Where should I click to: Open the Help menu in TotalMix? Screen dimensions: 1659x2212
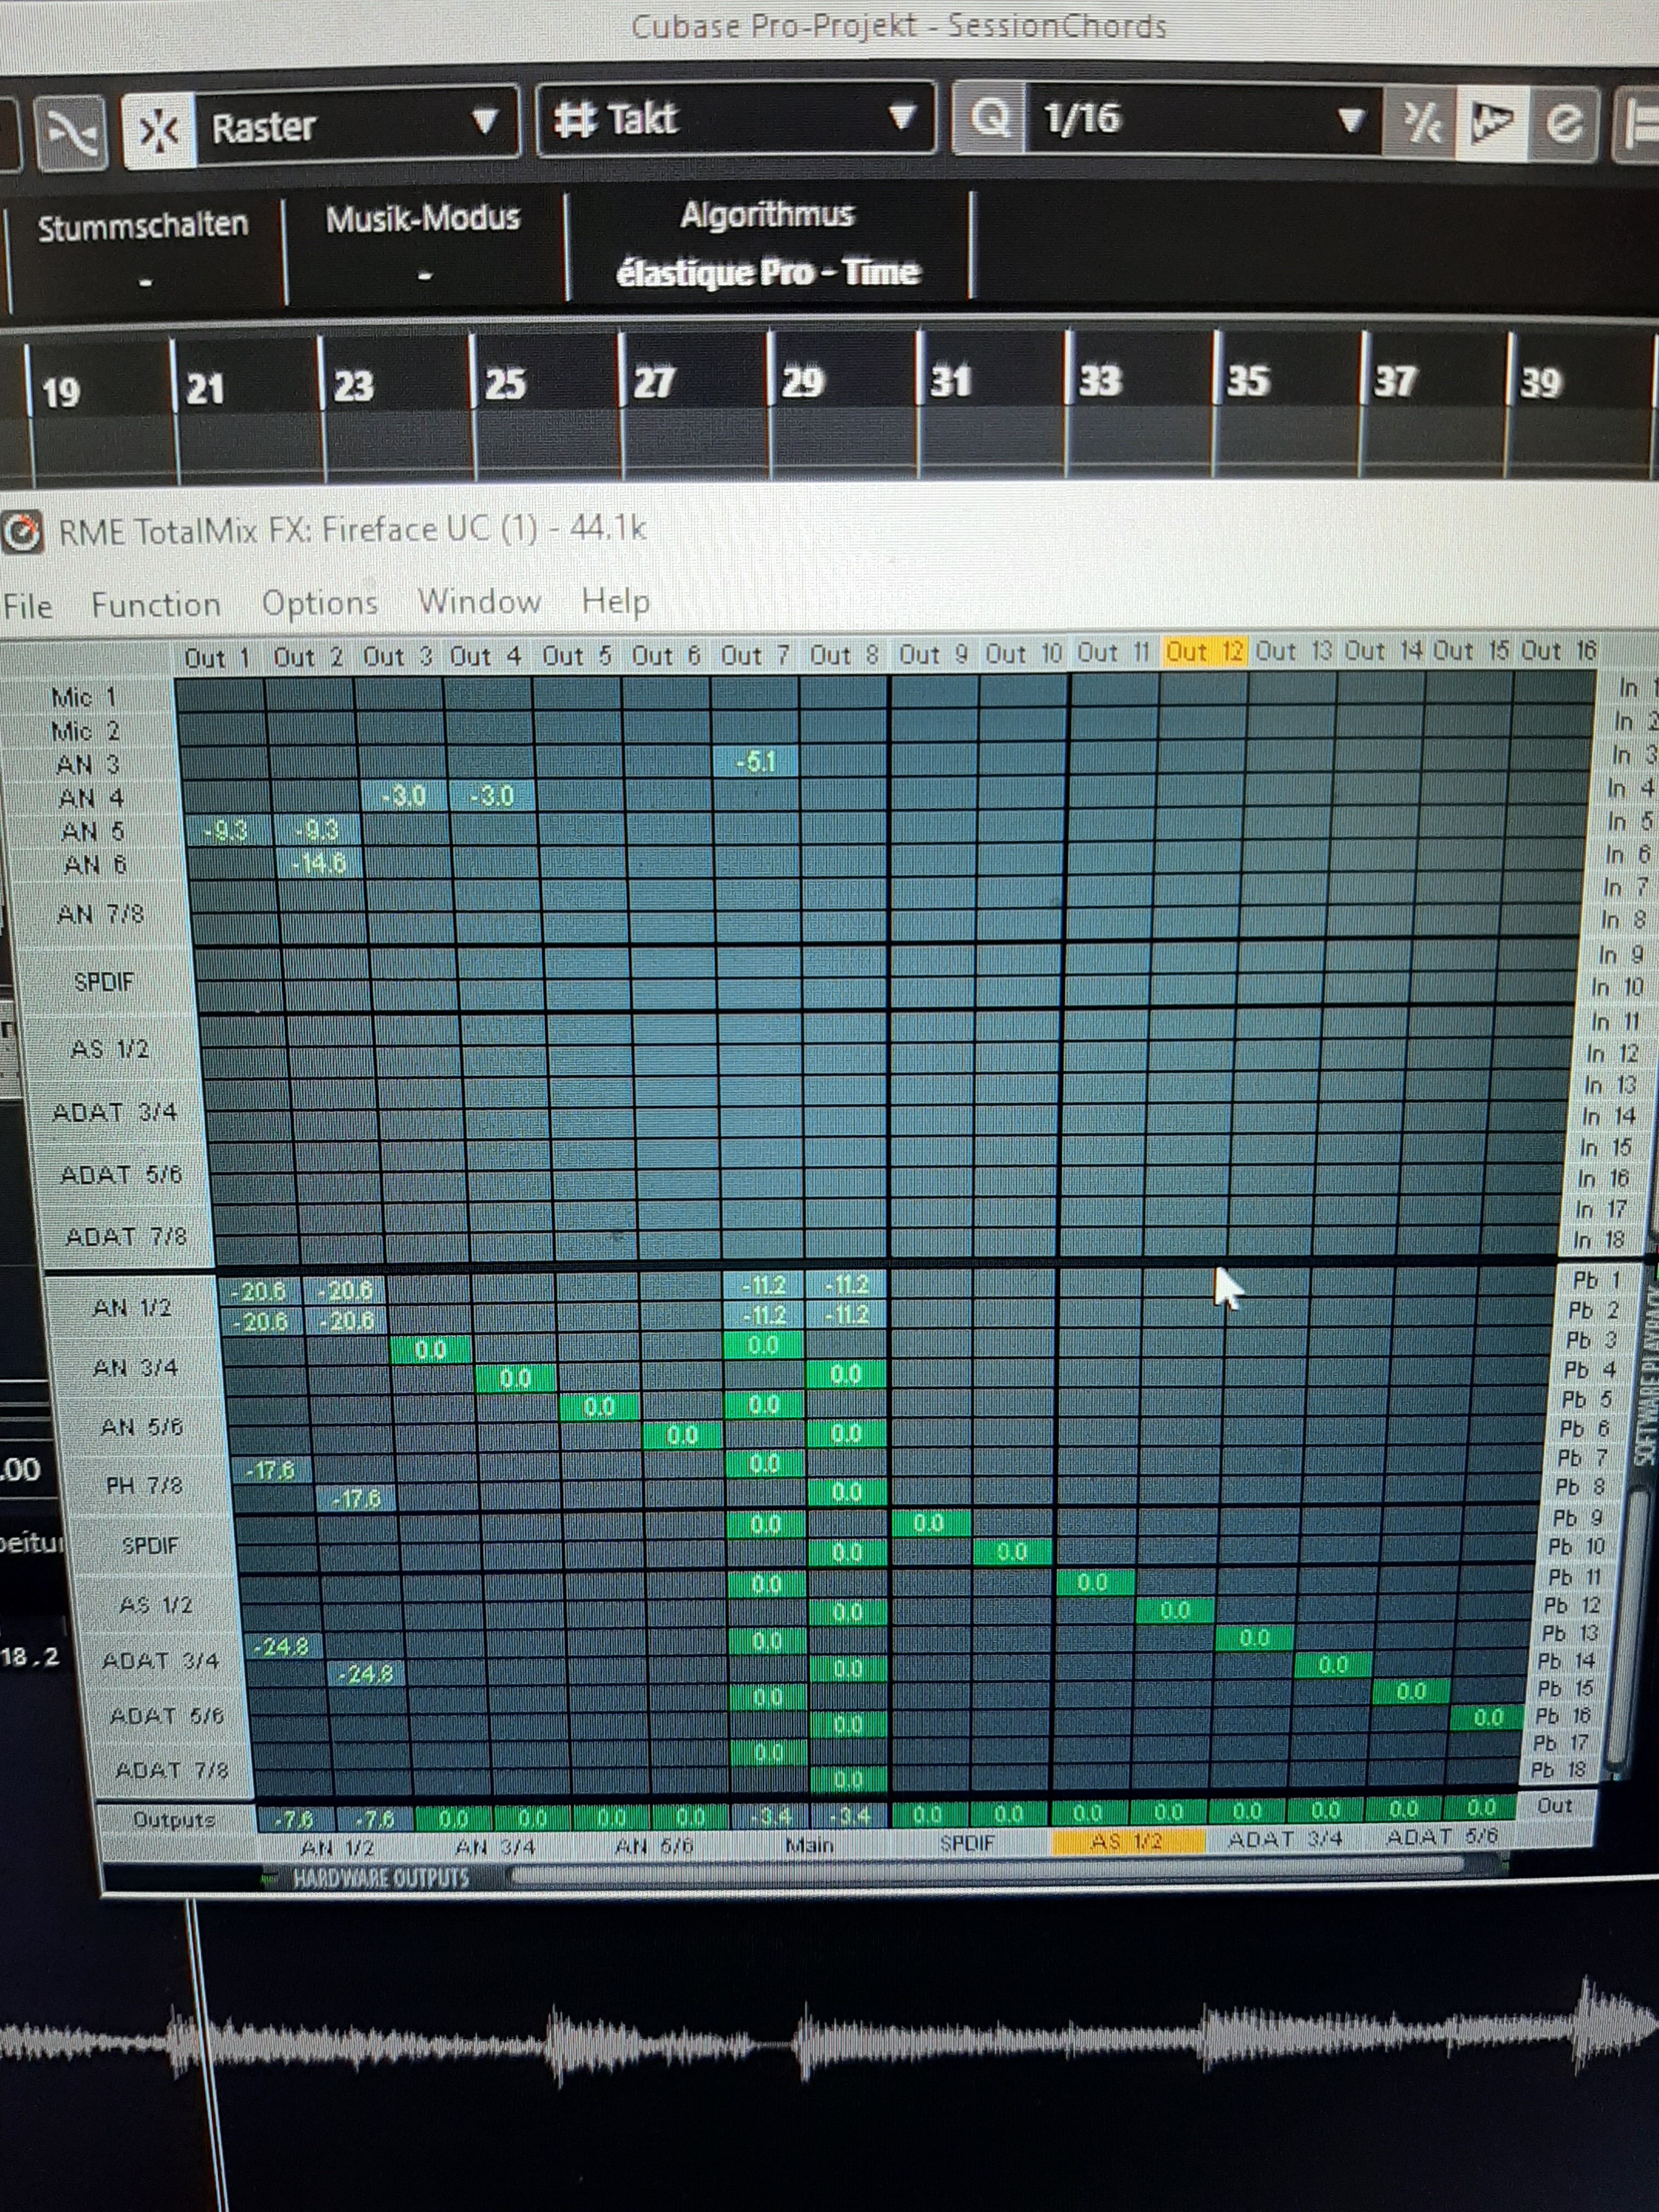tap(615, 601)
